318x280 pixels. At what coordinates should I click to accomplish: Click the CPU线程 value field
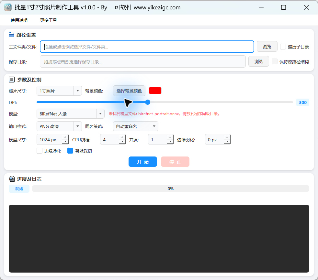pos(110,139)
